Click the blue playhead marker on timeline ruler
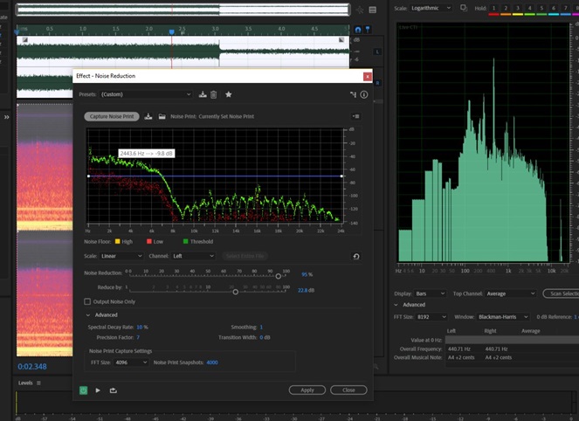Screen dimensions: 579x421 pyautogui.click(x=172, y=32)
